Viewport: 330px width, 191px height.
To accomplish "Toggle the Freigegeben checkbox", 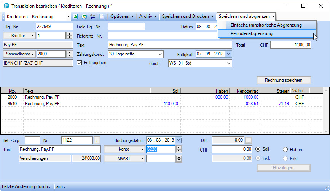I will pos(80,63).
